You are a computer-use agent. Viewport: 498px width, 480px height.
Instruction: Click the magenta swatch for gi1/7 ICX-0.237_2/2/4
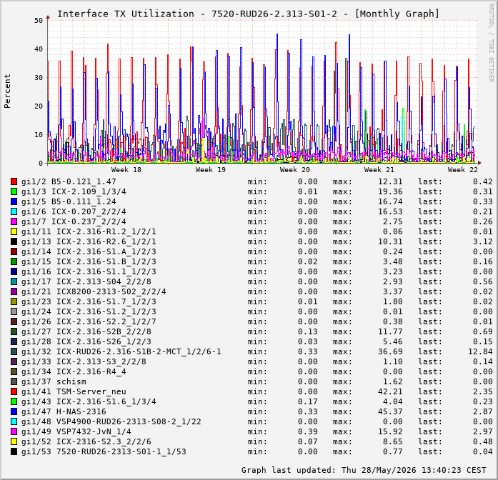[14, 221]
